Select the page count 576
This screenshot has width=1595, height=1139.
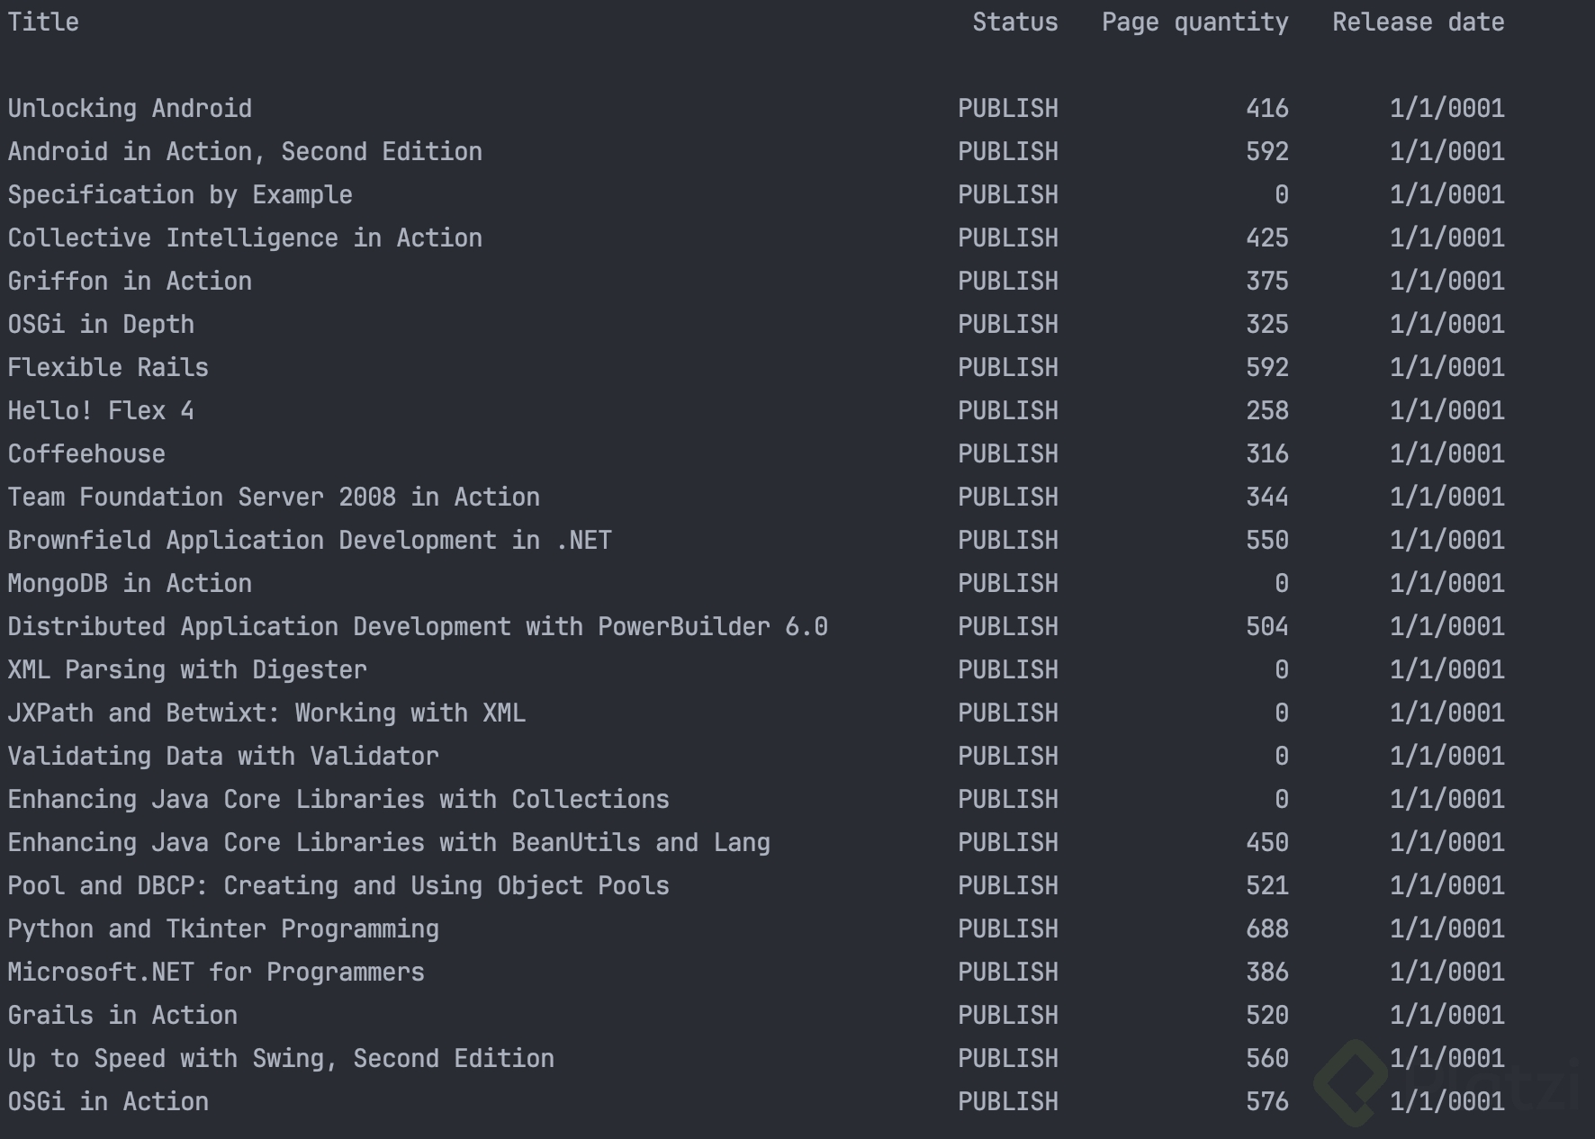[x=1266, y=1102]
